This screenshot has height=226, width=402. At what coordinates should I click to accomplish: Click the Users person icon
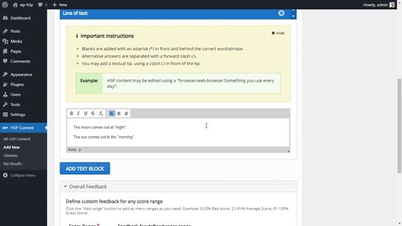point(5,94)
